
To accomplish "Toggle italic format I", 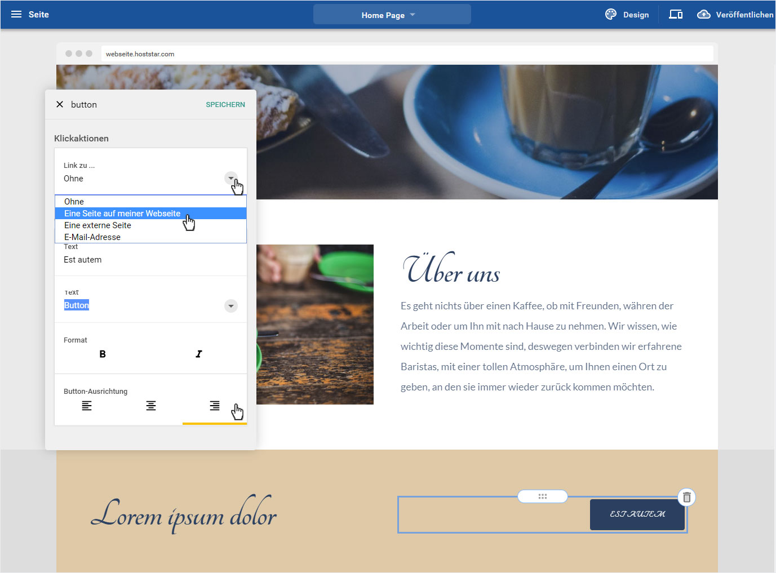I will click(199, 354).
